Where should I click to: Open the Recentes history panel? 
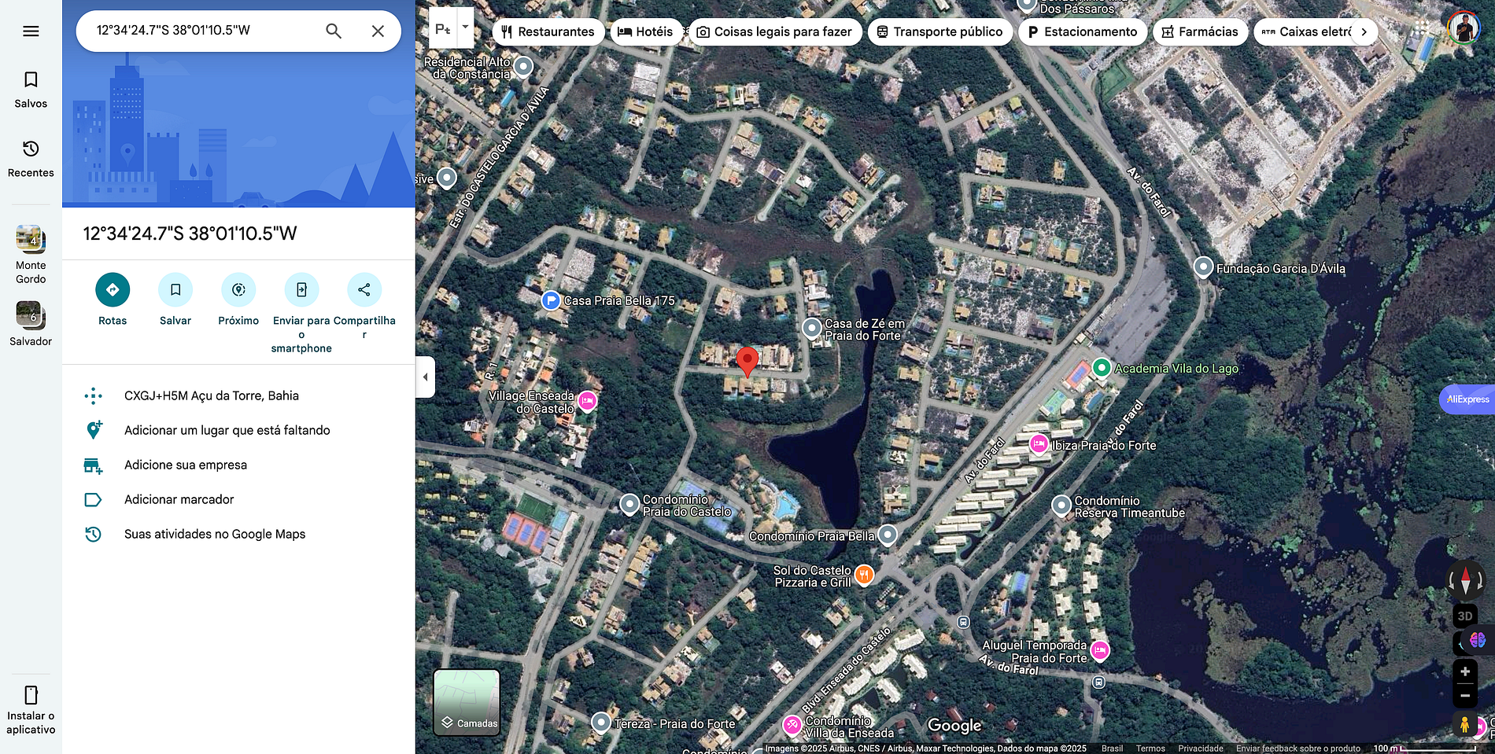point(31,159)
